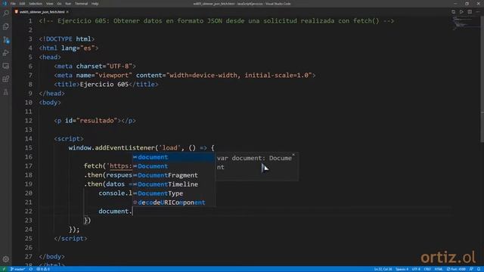Choose 'DocumentTimeline' suggestion
This screenshot has width=484, height=272.
[x=173, y=184]
